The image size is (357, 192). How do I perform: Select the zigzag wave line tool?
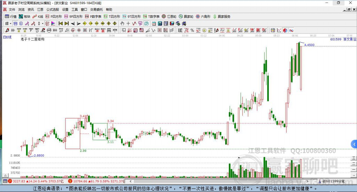click(154, 30)
